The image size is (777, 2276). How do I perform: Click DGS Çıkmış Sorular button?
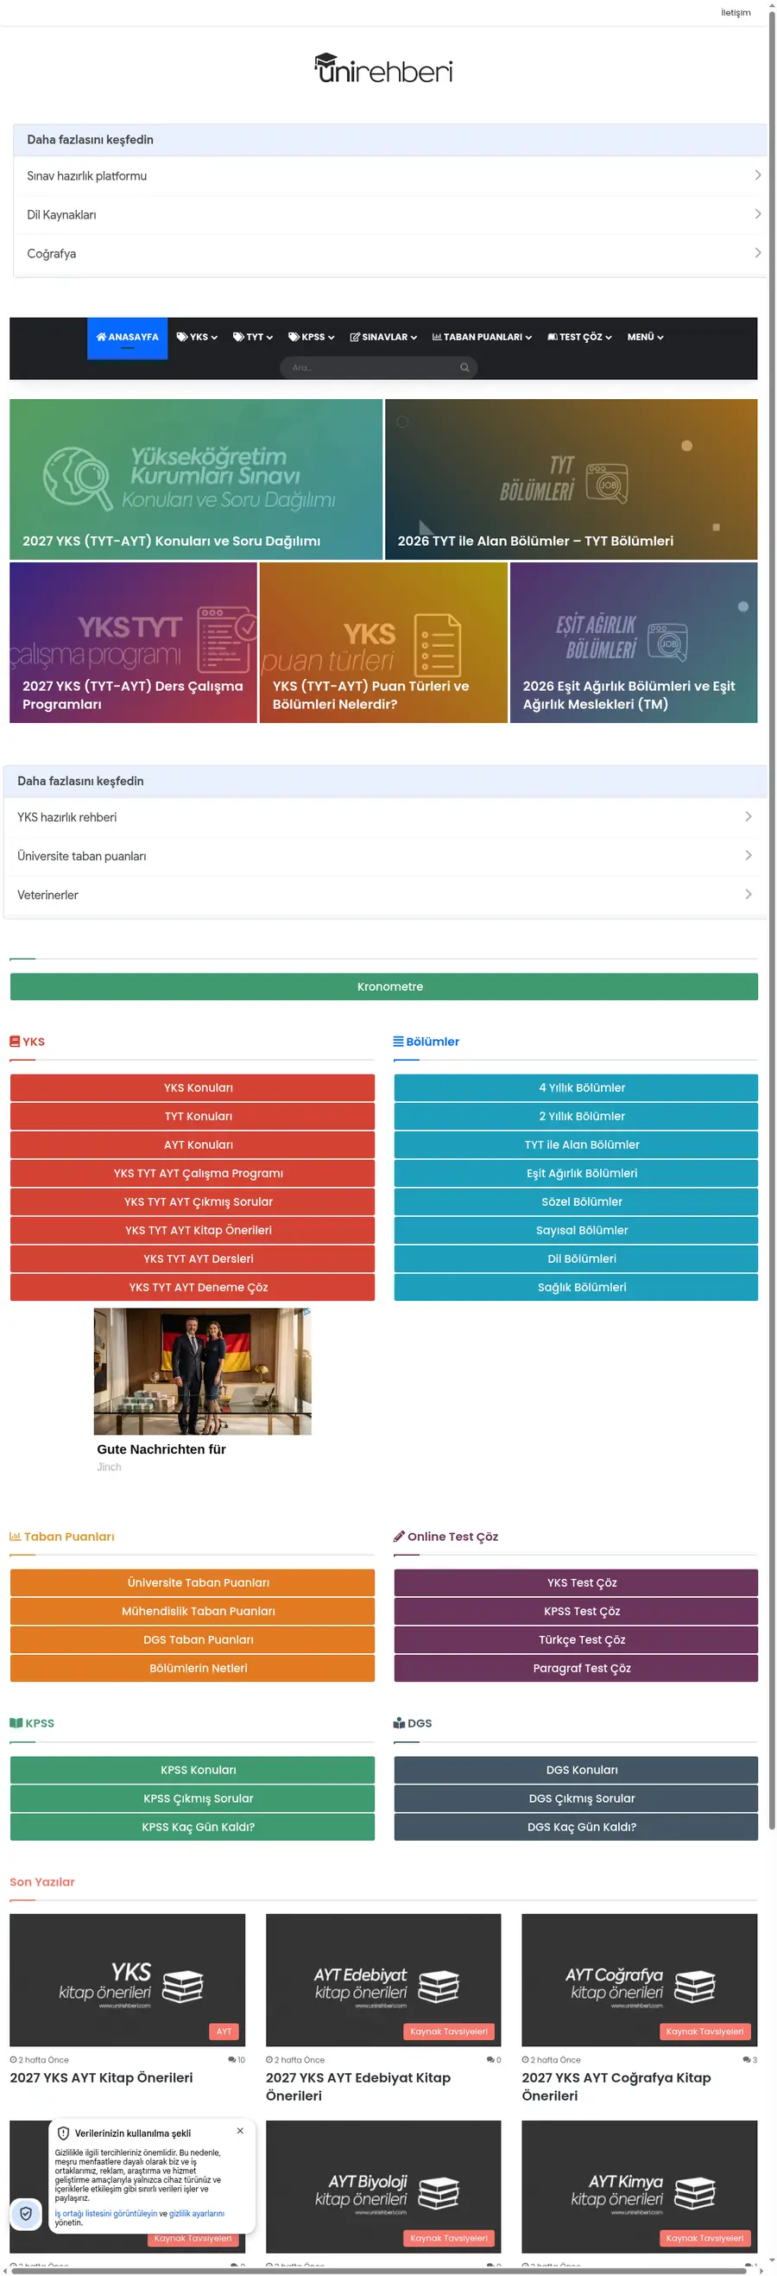[x=576, y=1798]
